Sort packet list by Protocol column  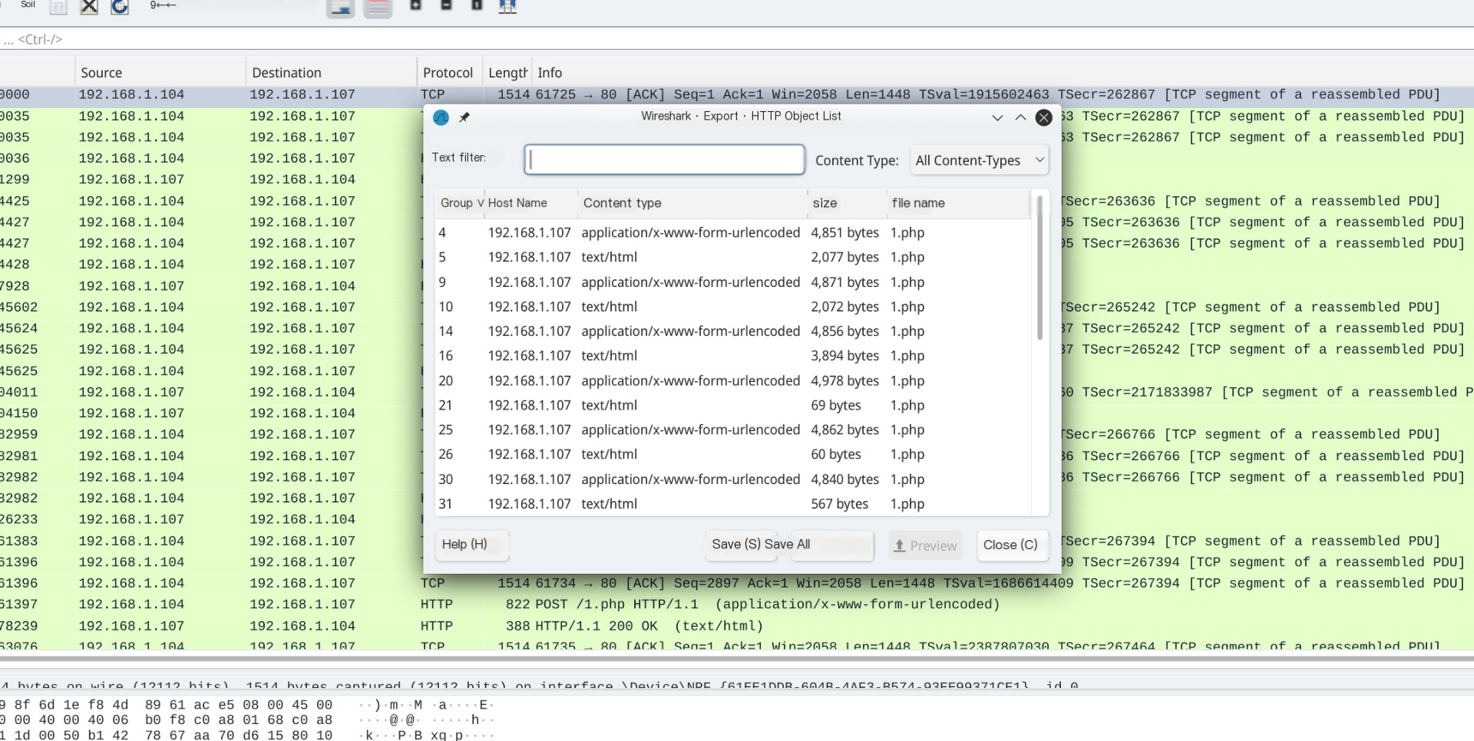point(450,73)
